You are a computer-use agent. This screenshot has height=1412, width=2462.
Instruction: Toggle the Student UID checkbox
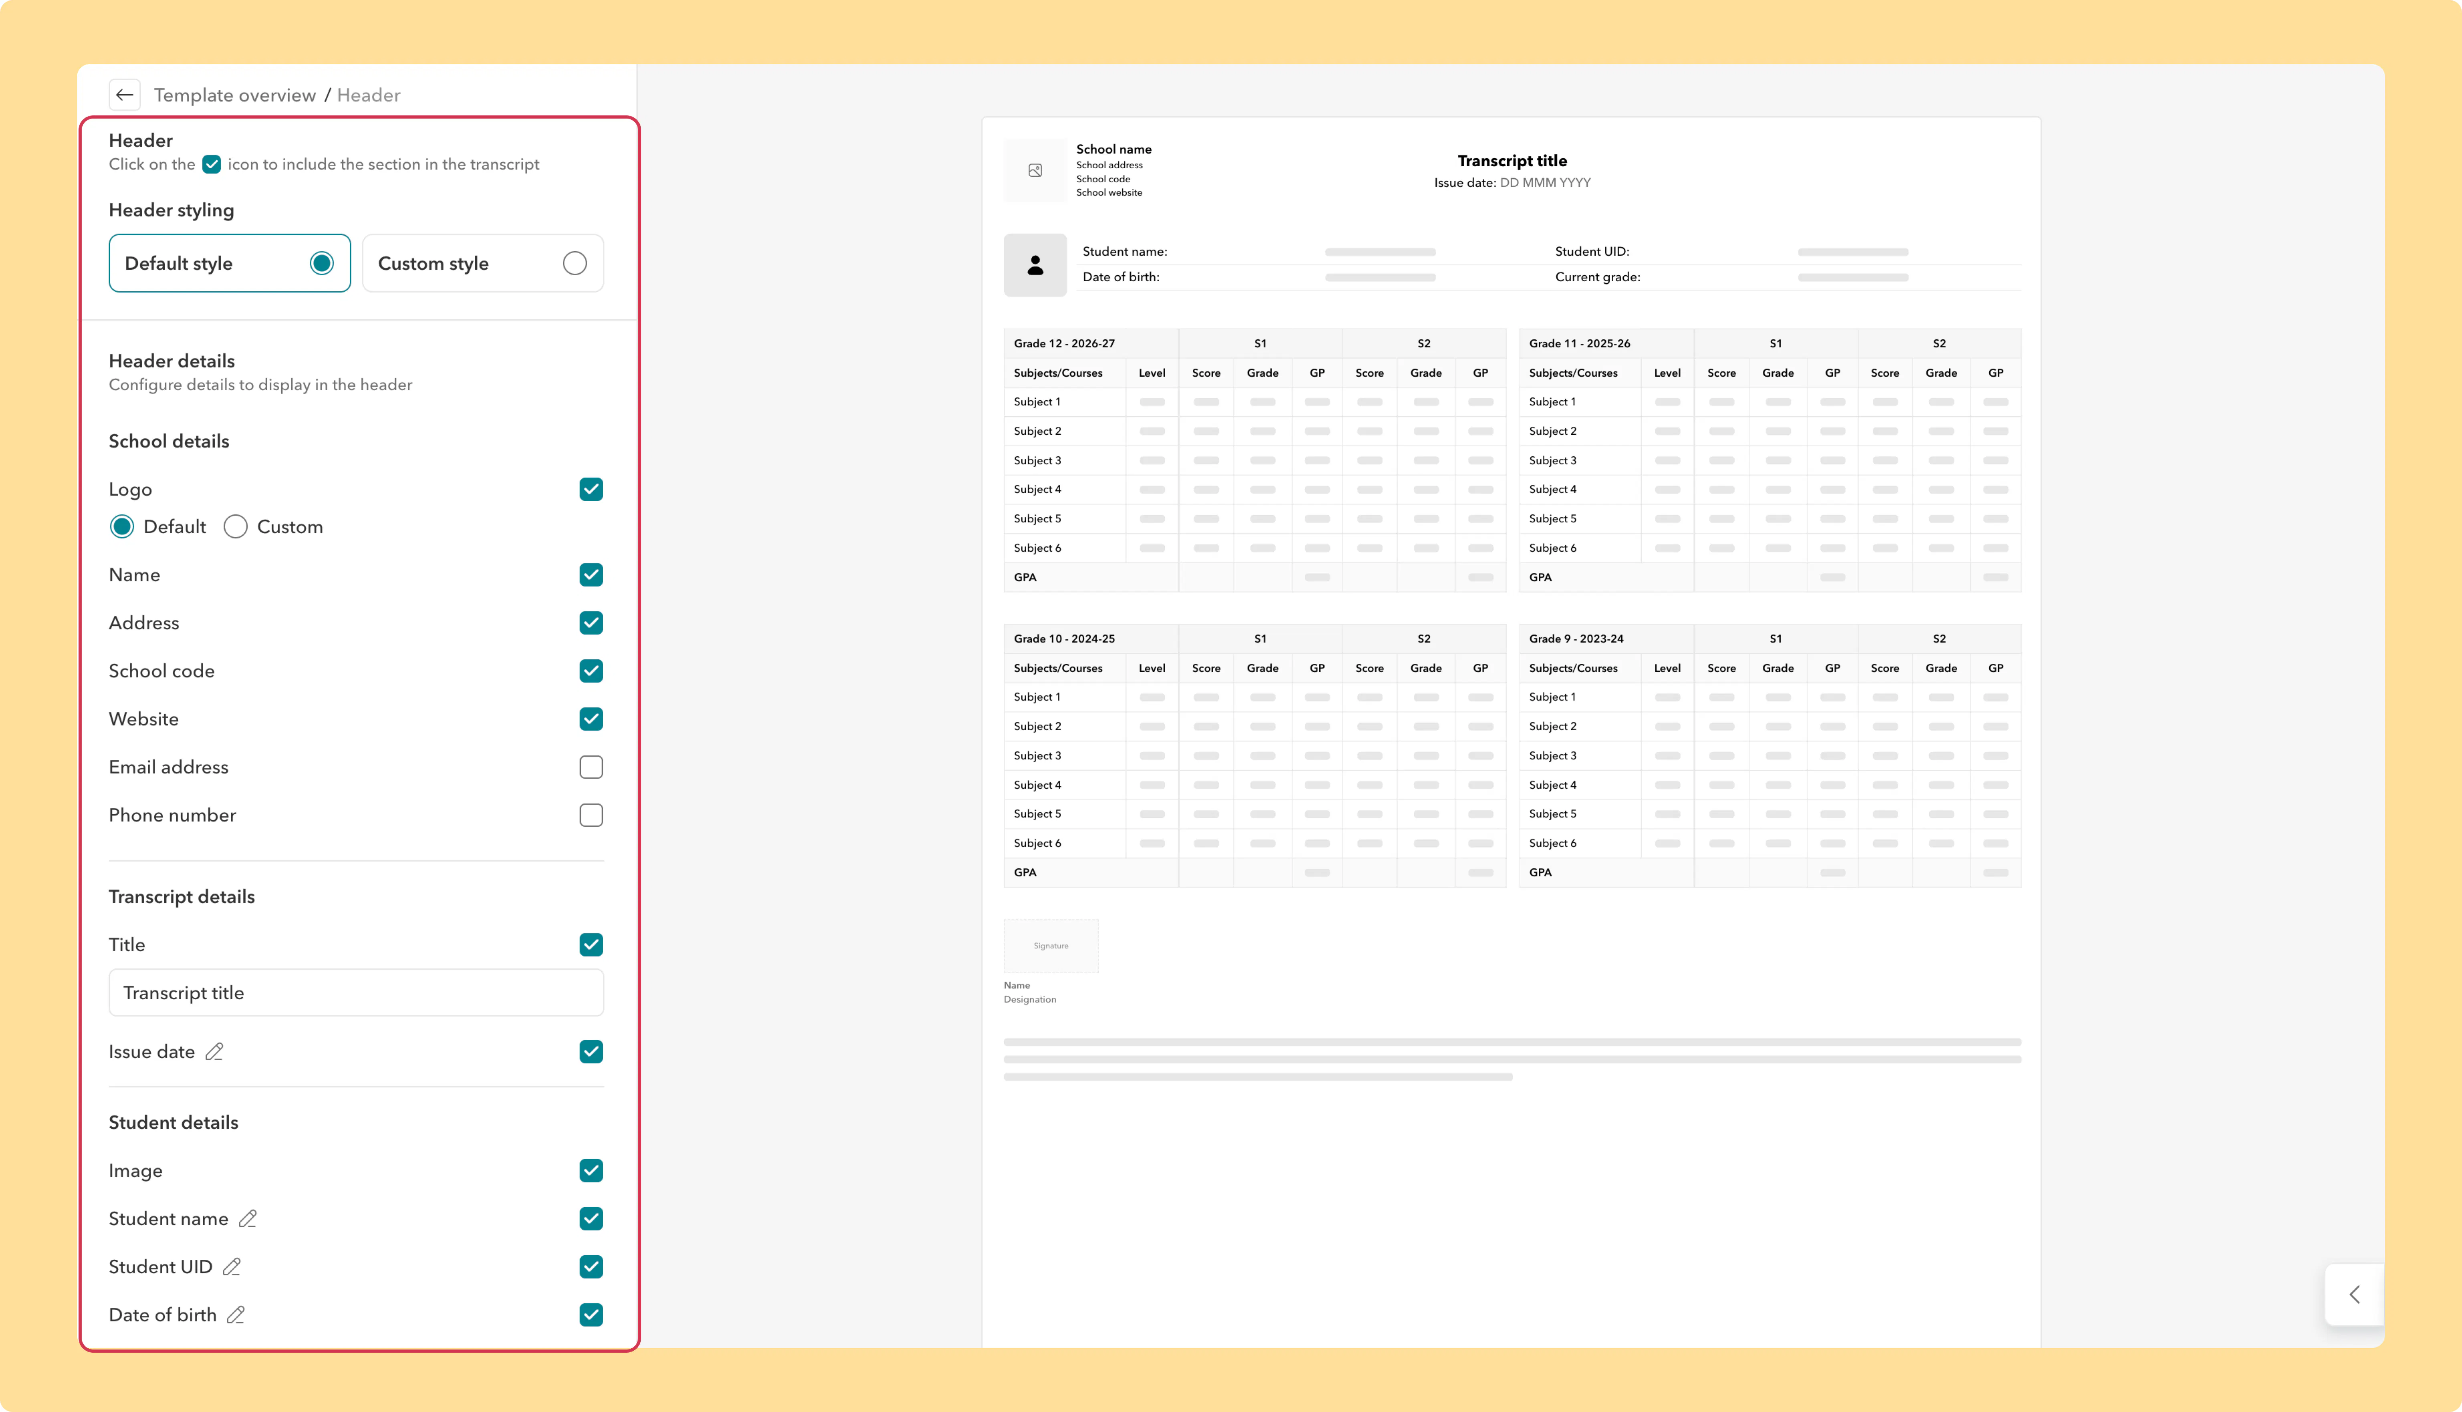point(591,1267)
